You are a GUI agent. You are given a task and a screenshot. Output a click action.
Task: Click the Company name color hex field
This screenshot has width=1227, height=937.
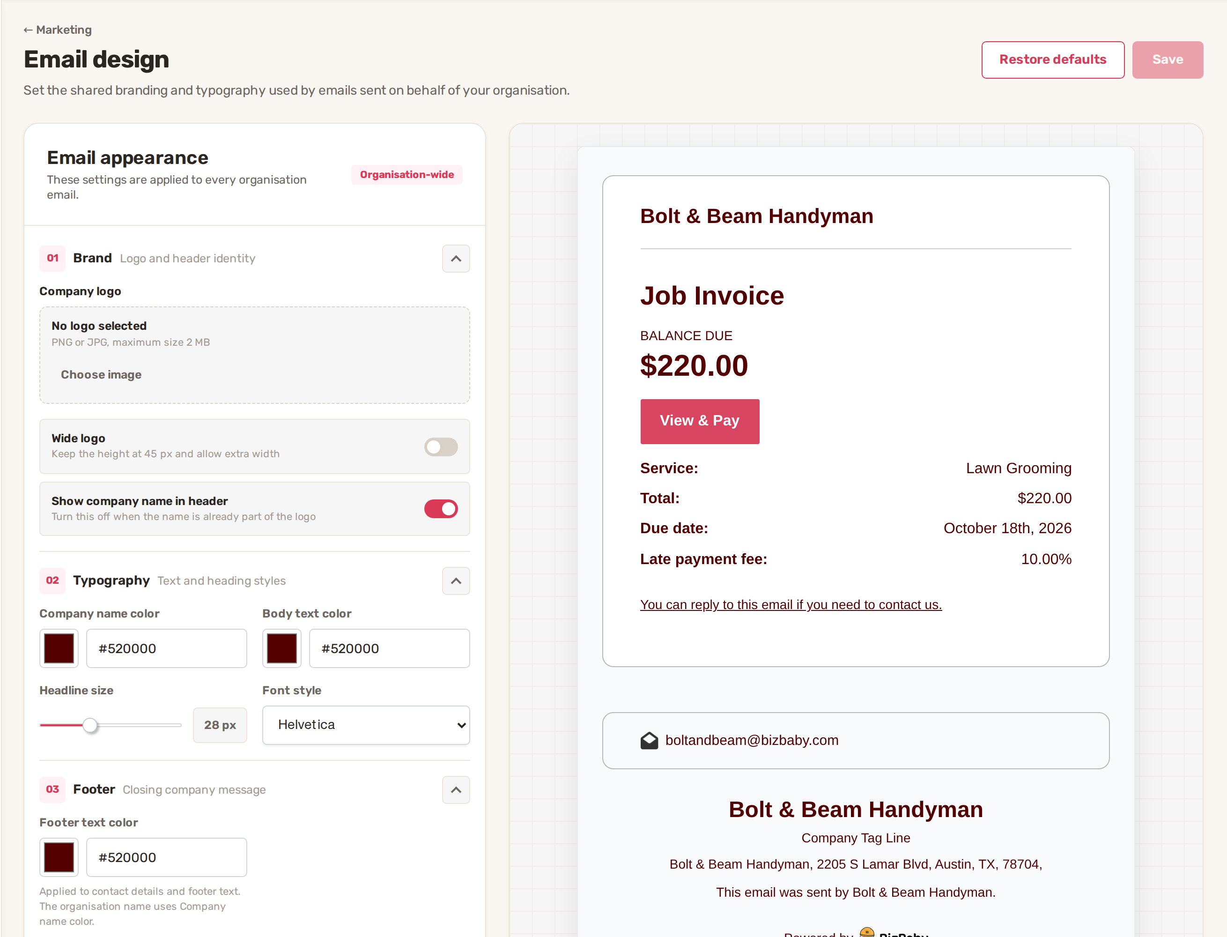pyautogui.click(x=167, y=649)
